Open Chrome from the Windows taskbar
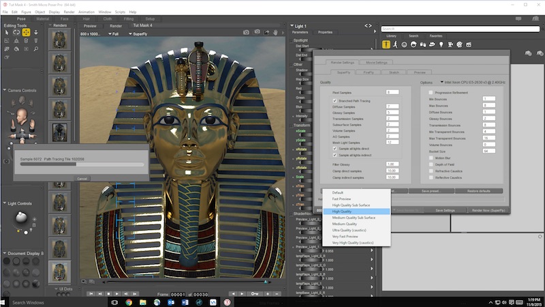This screenshot has width=545, height=307. click(x=129, y=302)
